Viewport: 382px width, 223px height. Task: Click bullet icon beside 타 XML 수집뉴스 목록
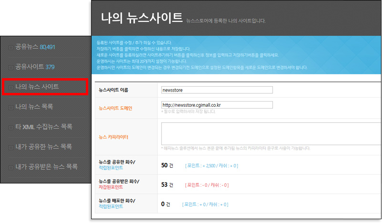(10, 127)
